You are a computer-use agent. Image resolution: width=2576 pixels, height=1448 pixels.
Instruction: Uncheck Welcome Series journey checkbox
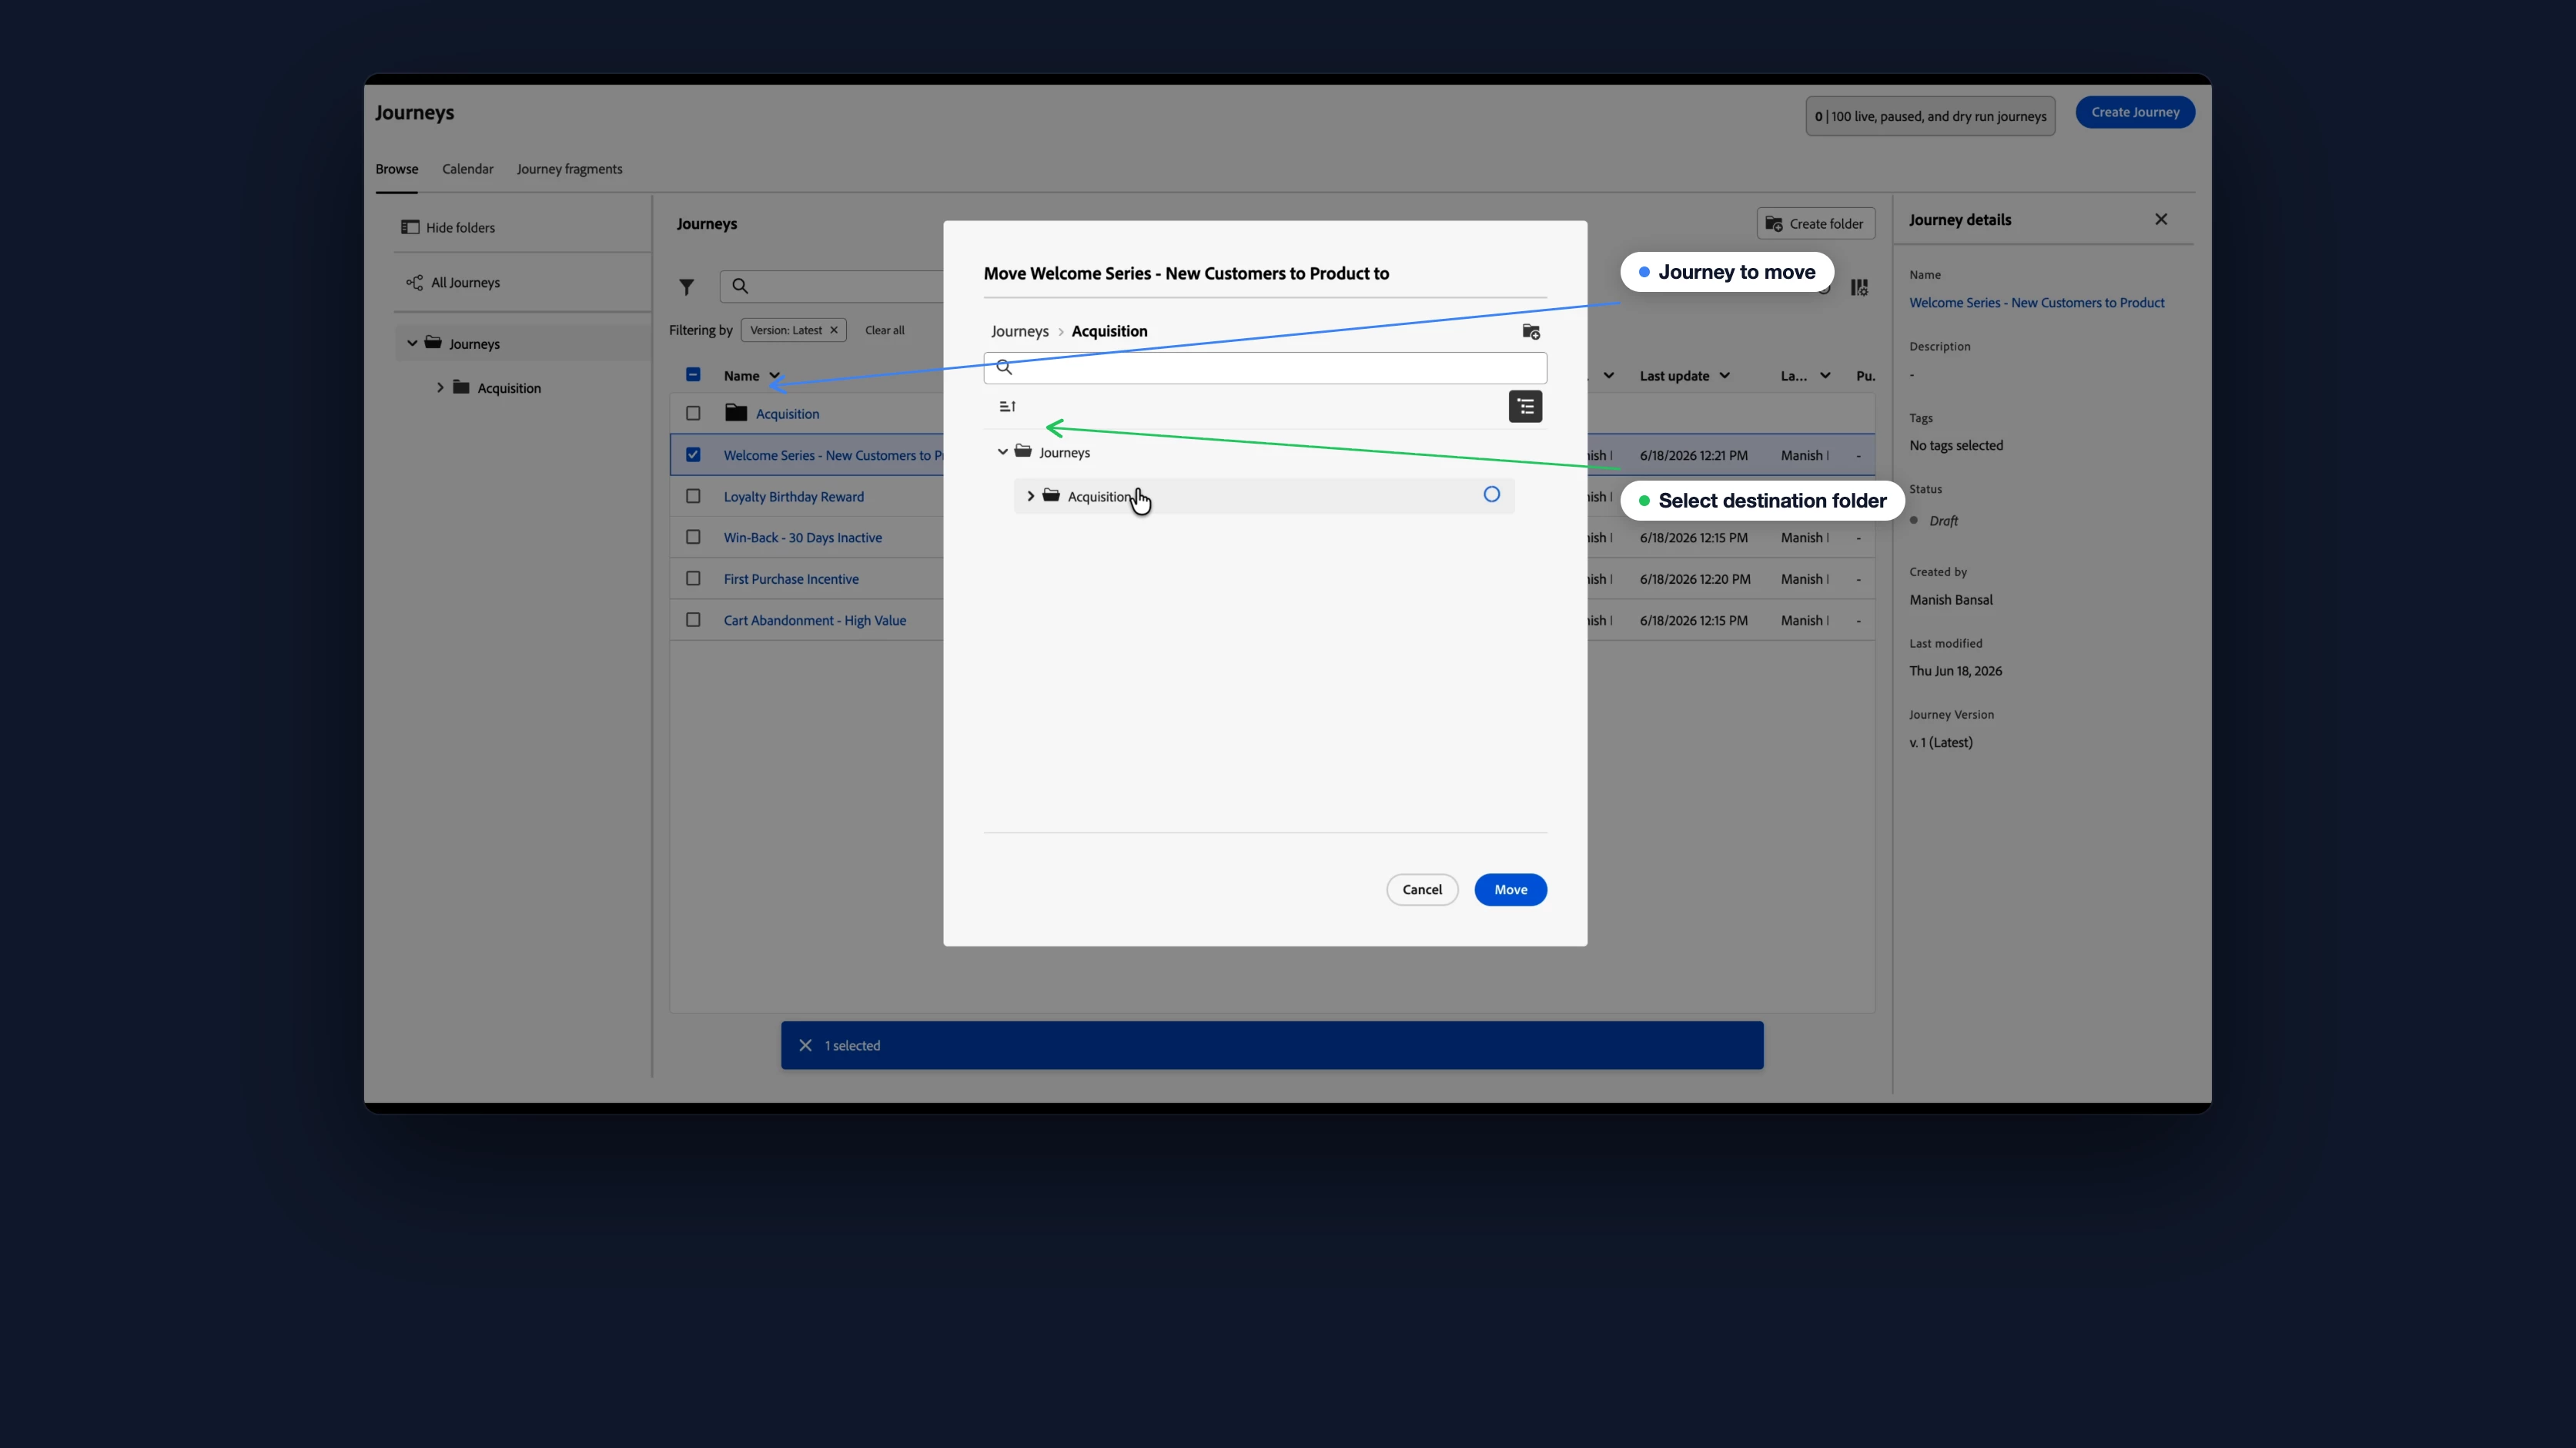(693, 454)
